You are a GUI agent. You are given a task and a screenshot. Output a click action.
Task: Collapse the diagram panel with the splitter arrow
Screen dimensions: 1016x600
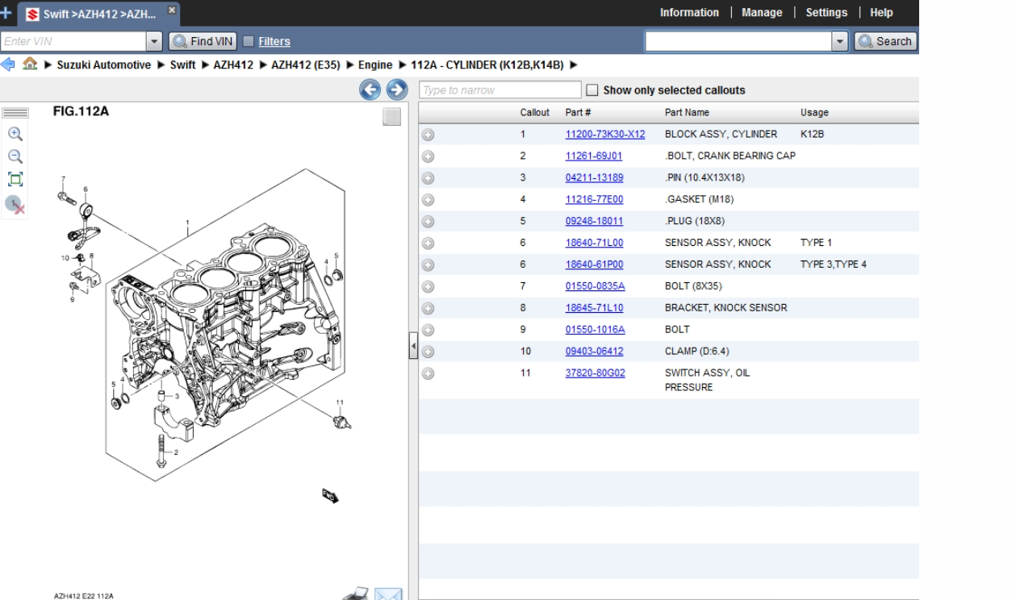(x=413, y=348)
